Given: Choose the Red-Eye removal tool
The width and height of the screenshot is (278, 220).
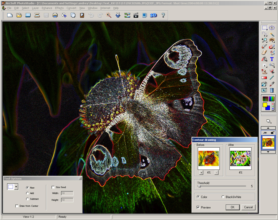Looking at the screenshot, I should (x=272, y=40).
